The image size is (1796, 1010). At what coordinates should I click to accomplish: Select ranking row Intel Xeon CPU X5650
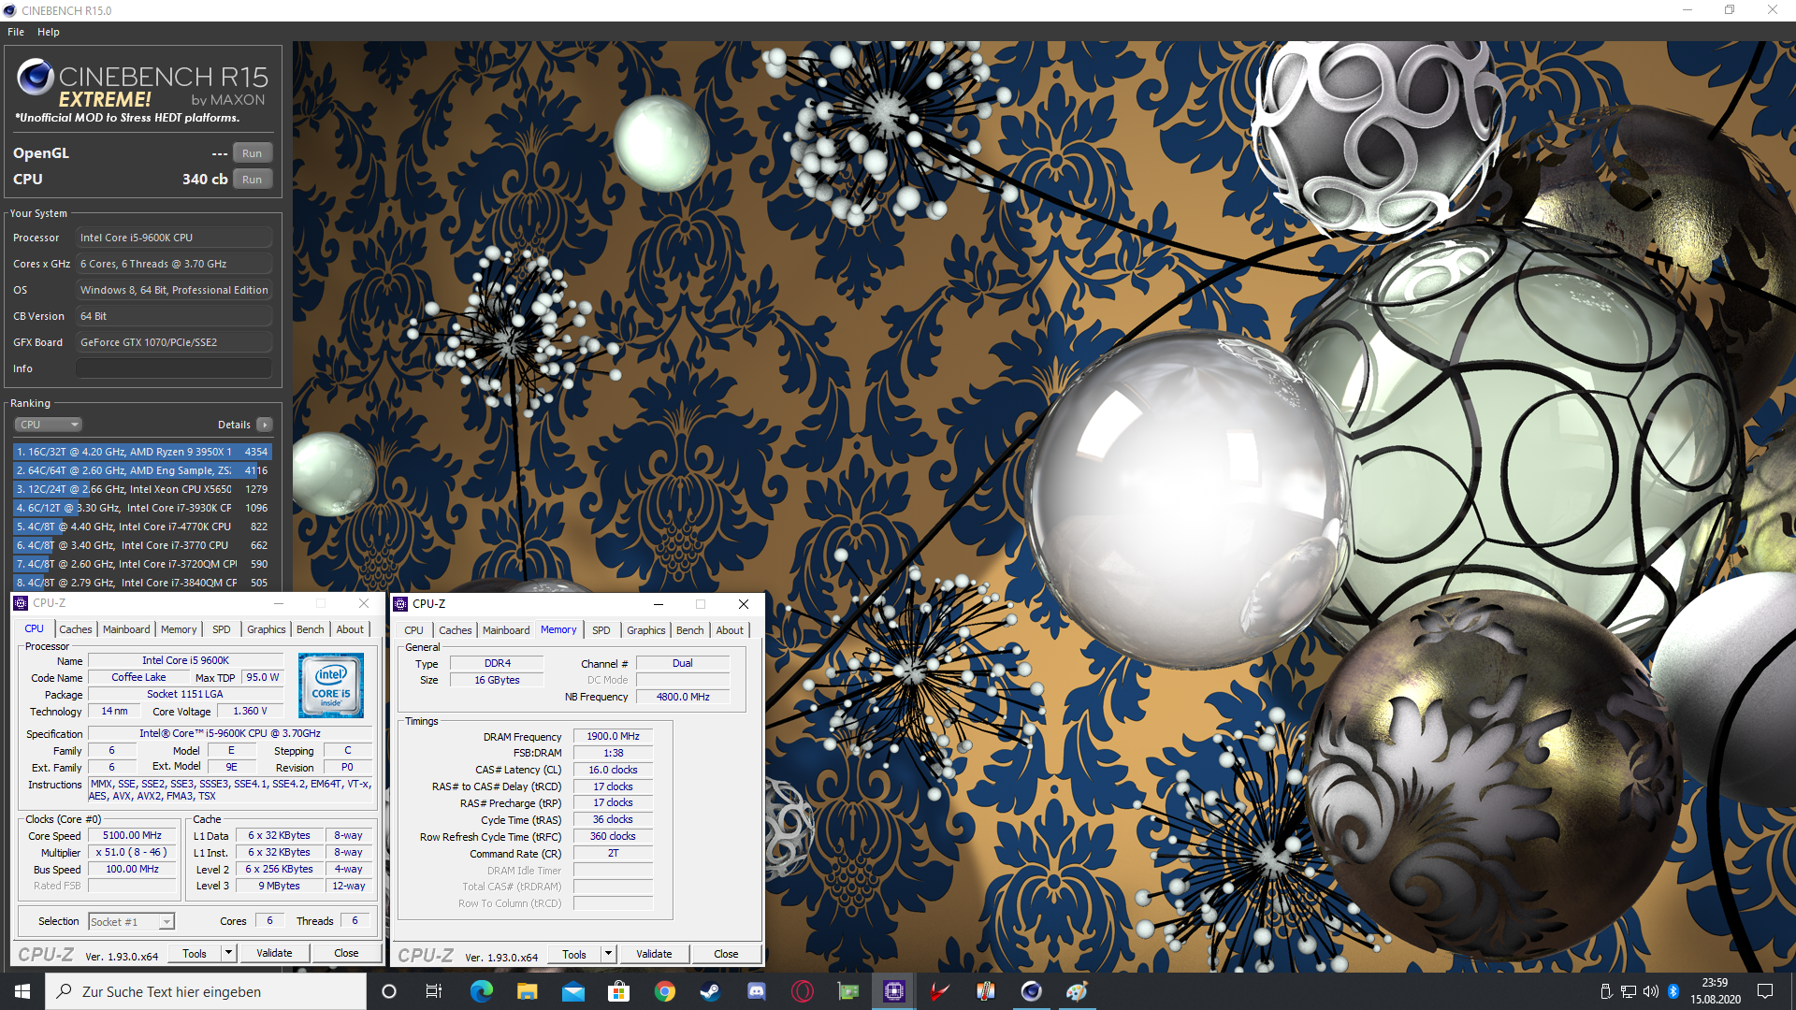pos(142,489)
